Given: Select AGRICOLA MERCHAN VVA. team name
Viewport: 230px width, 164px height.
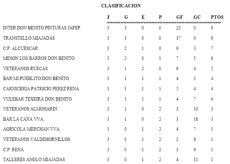Looking at the screenshot, I should click(x=32, y=129).
